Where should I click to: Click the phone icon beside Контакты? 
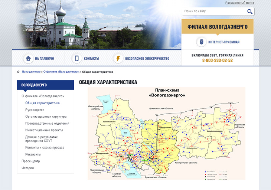coord(77,58)
